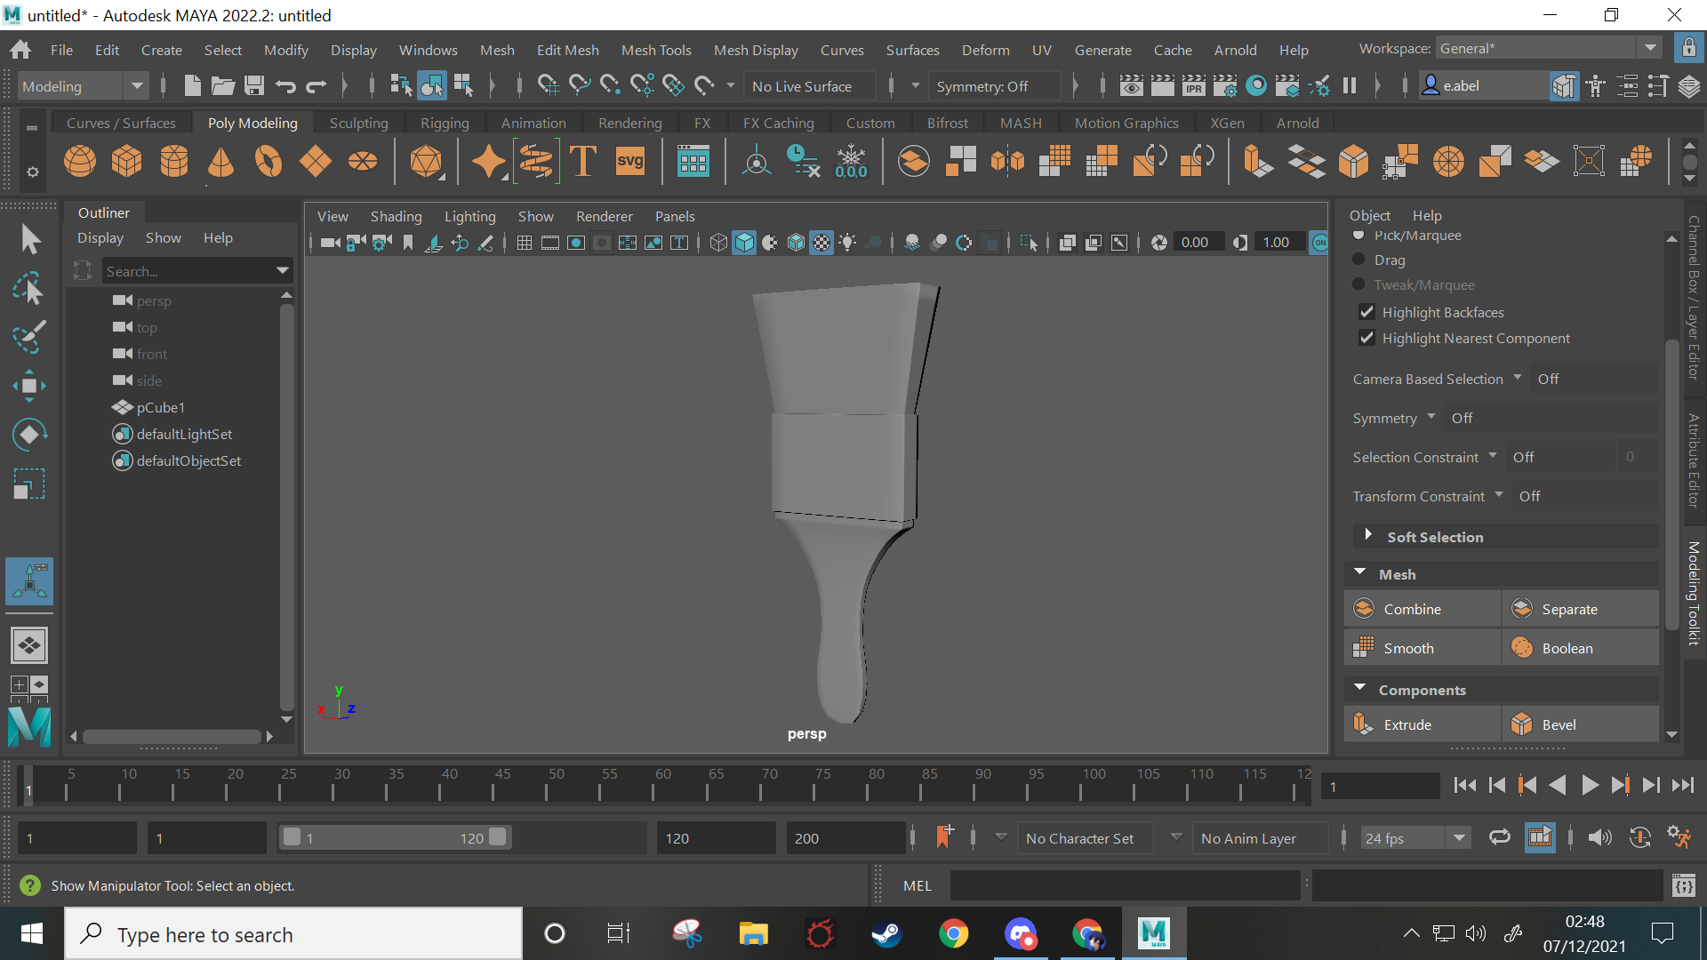Create a polygon sphere from the shelf
Viewport: 1707px width, 960px height.
point(80,162)
